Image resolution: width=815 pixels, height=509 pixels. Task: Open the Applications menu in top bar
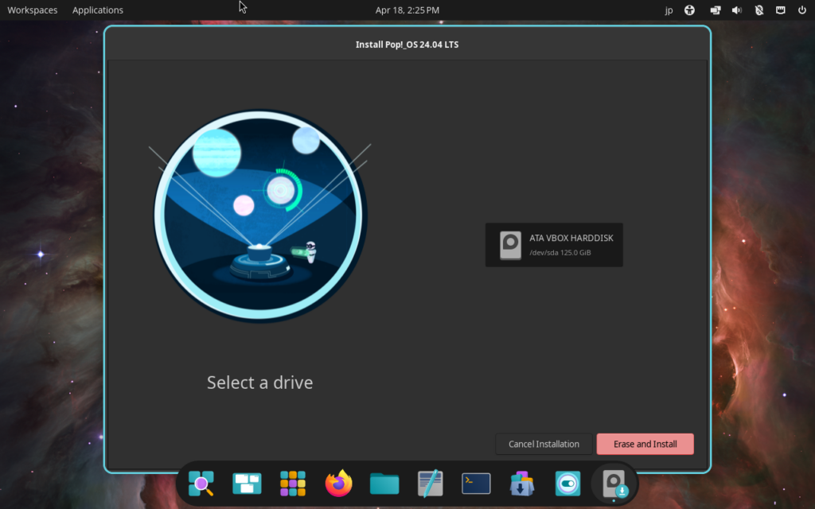[x=98, y=10]
